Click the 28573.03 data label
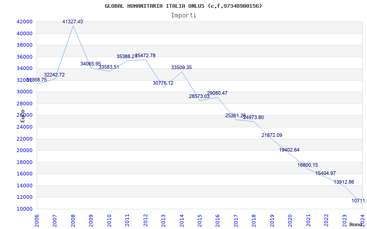367x229 pixels. 200,96
